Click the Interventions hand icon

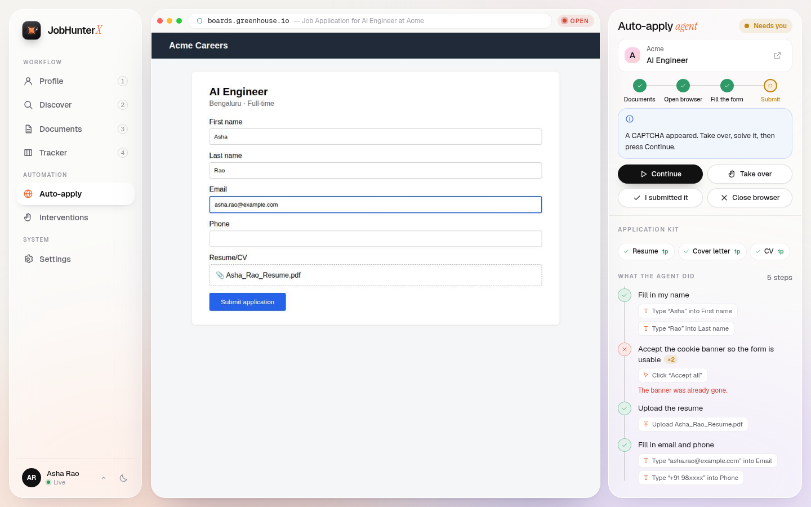pyautogui.click(x=28, y=217)
